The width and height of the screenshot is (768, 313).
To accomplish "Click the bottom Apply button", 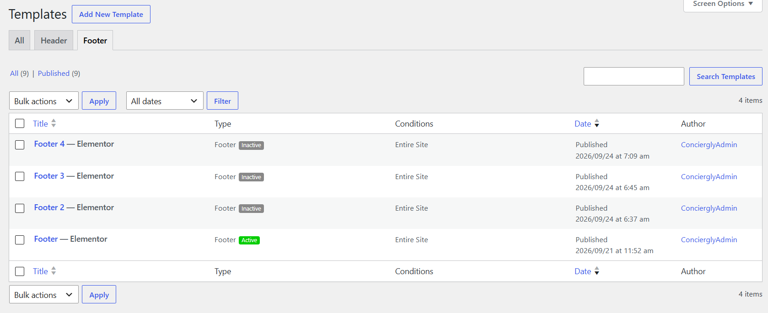I will click(x=99, y=294).
